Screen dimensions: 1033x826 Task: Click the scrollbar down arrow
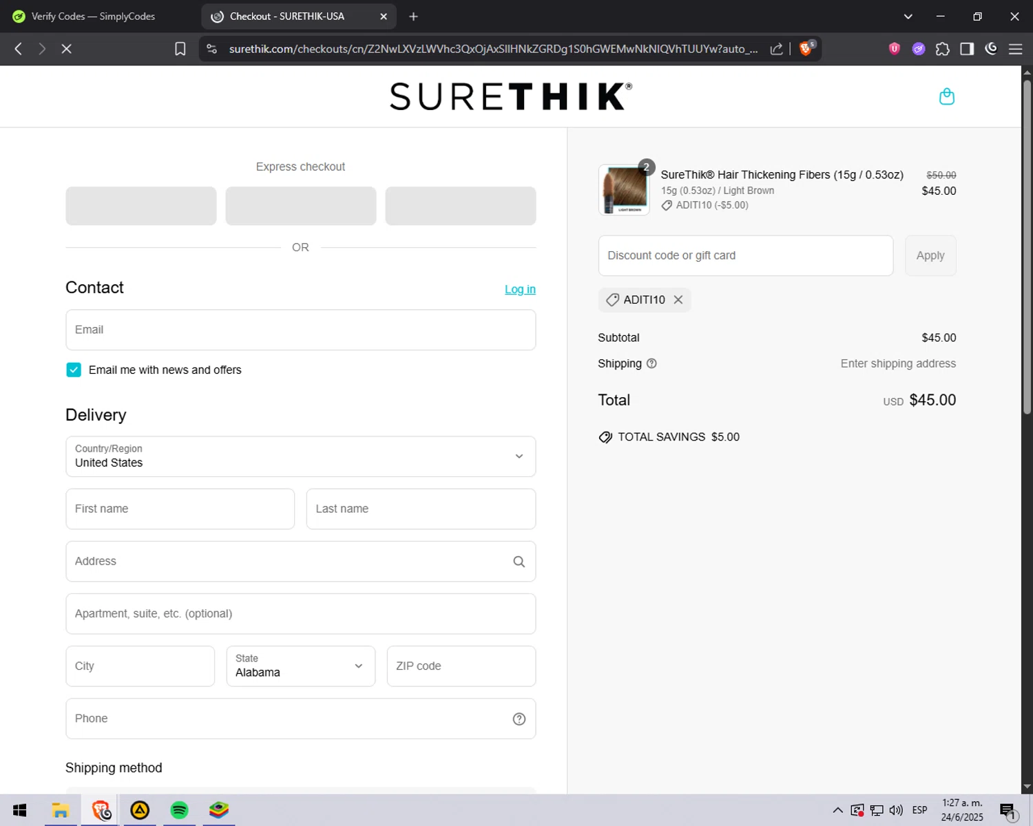point(1027,787)
